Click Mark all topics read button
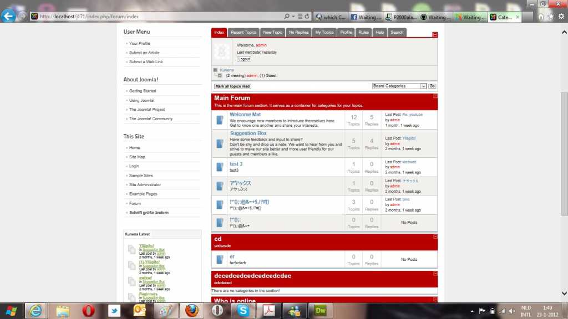The width and height of the screenshot is (568, 319). 232,86
